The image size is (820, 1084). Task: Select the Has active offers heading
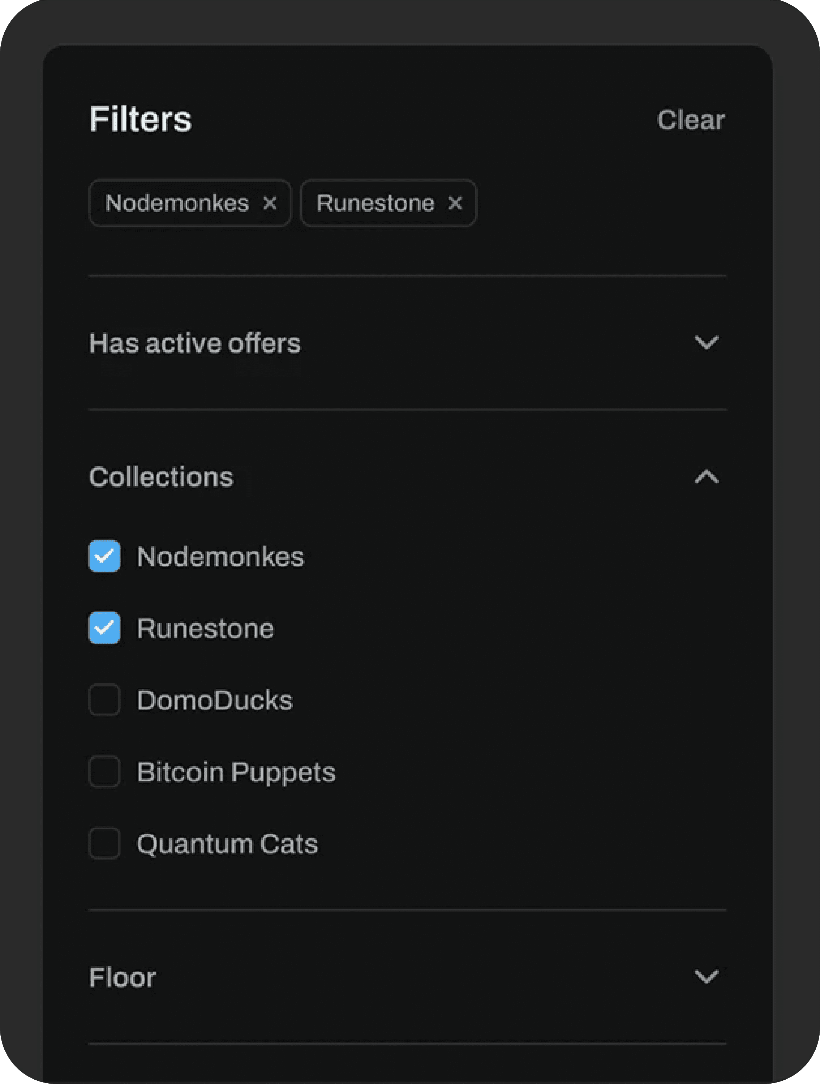pyautogui.click(x=195, y=343)
